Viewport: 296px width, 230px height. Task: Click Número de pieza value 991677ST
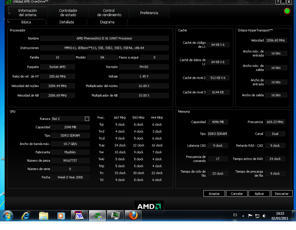70,161
